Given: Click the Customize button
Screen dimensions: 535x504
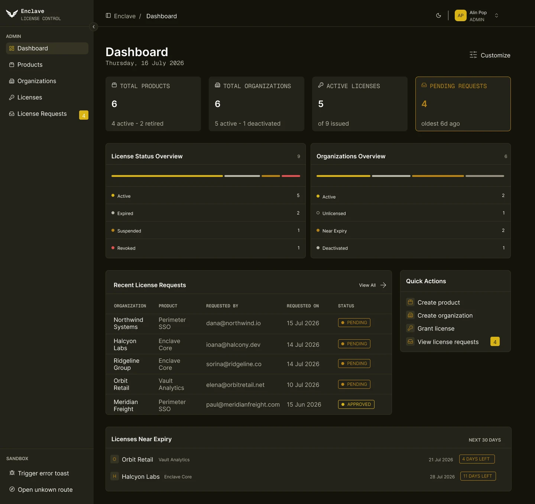Looking at the screenshot, I should 490,55.
